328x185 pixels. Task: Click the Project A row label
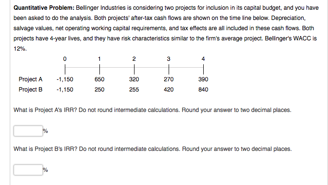click(31, 79)
